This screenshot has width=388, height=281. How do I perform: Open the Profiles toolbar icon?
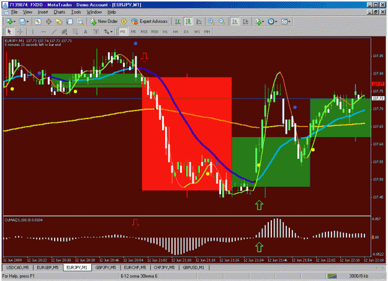pos(22,22)
